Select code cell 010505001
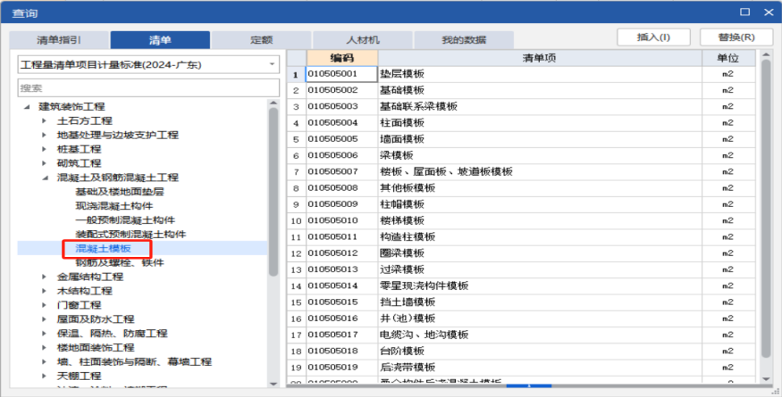The width and height of the screenshot is (782, 397). [x=341, y=74]
